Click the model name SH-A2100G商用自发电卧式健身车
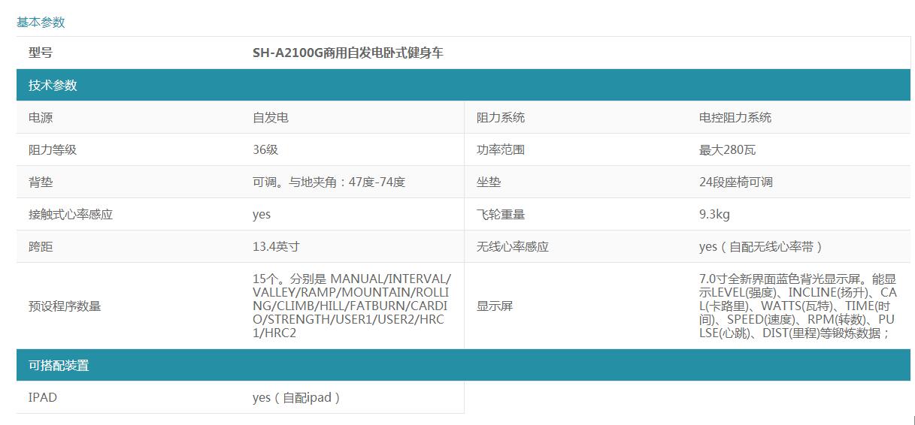The height and width of the screenshot is (425, 915). tap(347, 53)
